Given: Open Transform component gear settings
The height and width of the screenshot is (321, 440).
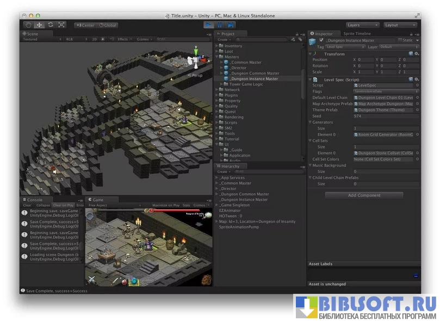Looking at the screenshot, I should 417,54.
